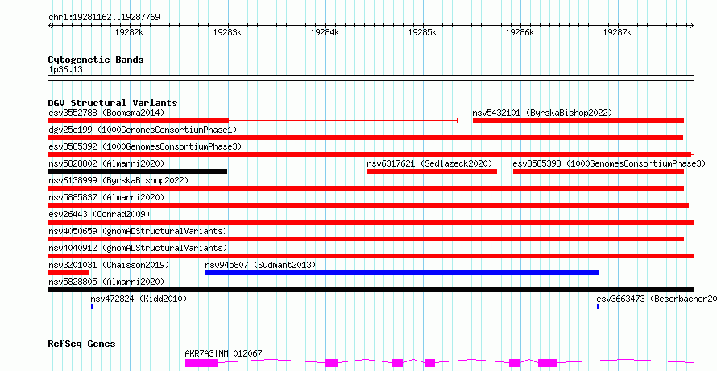Image resolution: width=717 pixels, height=371 pixels.
Task: Click the 19284k ruler tick label
Action: coord(325,32)
